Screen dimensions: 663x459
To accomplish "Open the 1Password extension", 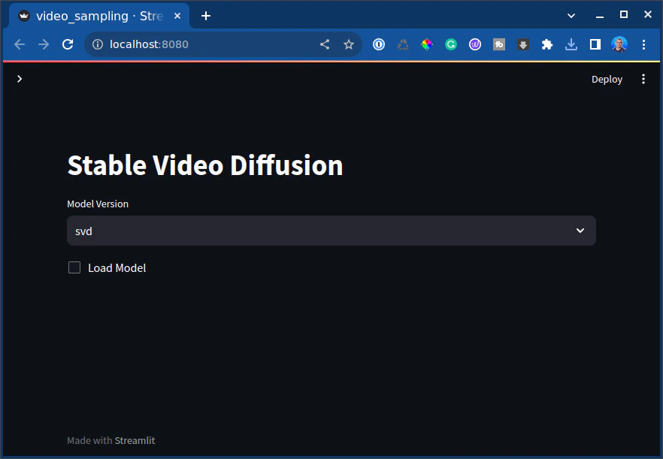I will [379, 44].
